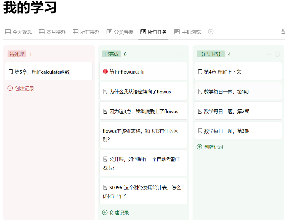The height and width of the screenshot is (223, 285).
Task: Open view settings filter icon
Action: coord(283,32)
